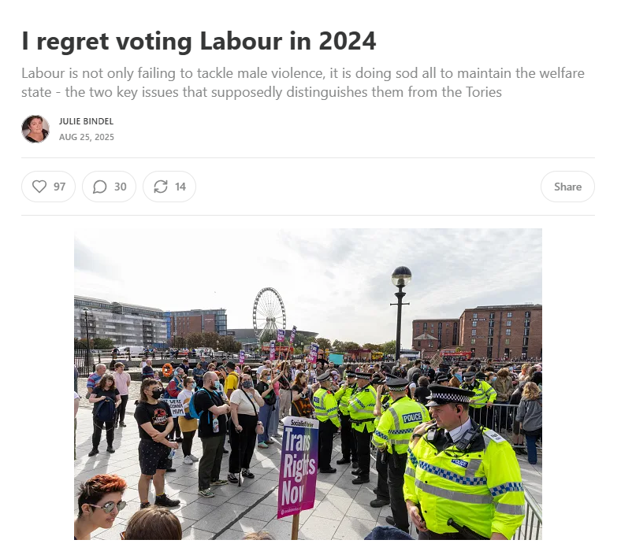The image size is (621, 551).
Task: Click the like count 97
Action: point(60,187)
